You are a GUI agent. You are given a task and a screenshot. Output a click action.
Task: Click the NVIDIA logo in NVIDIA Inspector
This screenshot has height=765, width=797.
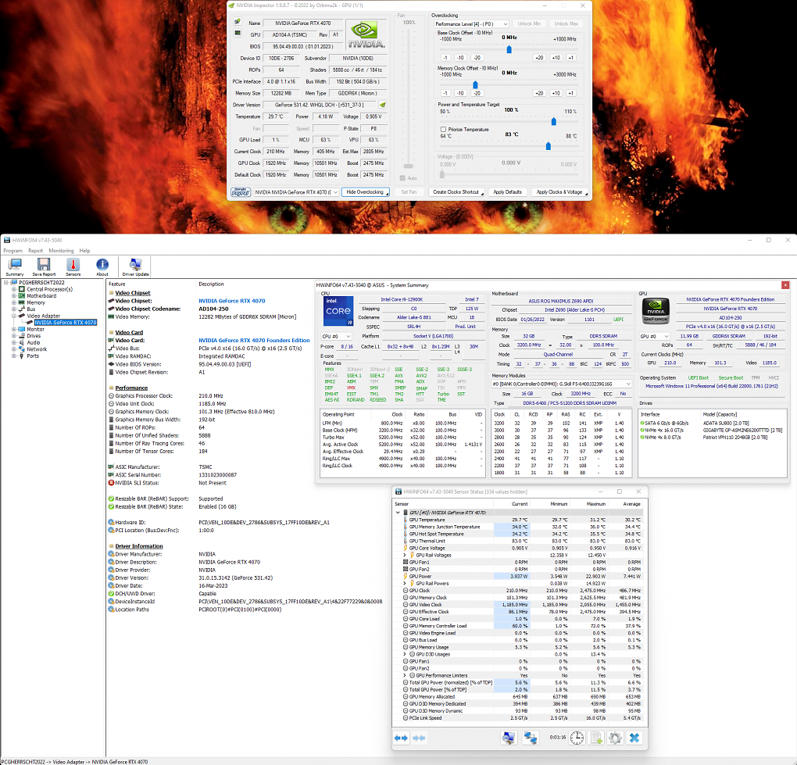tap(366, 34)
